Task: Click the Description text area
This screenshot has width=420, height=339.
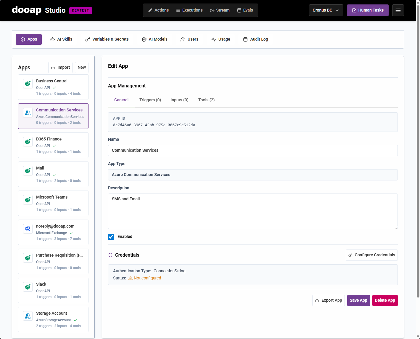Action: point(253,211)
